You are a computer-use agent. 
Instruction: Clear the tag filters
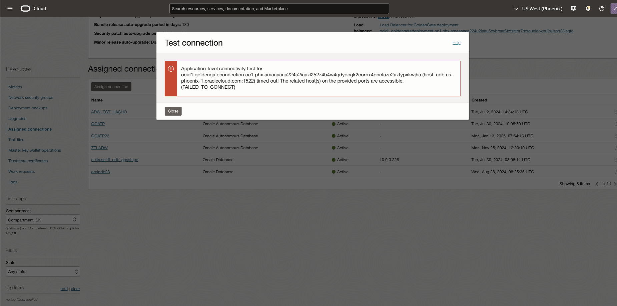pyautogui.click(x=75, y=289)
